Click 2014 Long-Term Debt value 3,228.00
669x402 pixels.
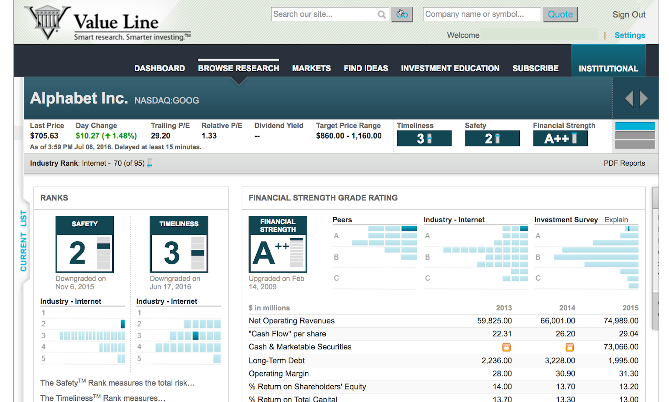click(560, 361)
